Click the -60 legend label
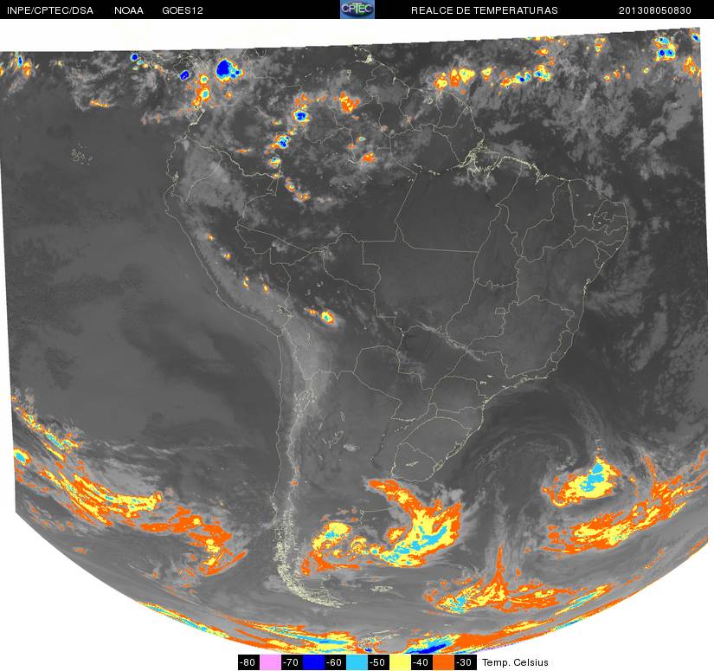The image size is (714, 671). [x=335, y=662]
